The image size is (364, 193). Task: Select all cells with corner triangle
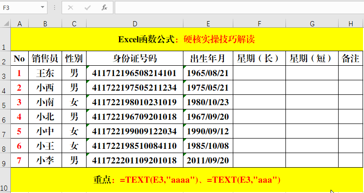click(x=6, y=23)
